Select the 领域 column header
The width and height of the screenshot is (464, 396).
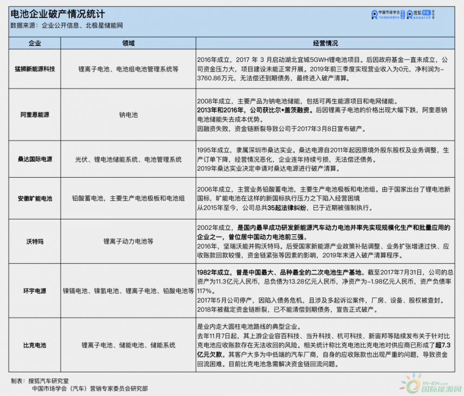click(x=128, y=43)
